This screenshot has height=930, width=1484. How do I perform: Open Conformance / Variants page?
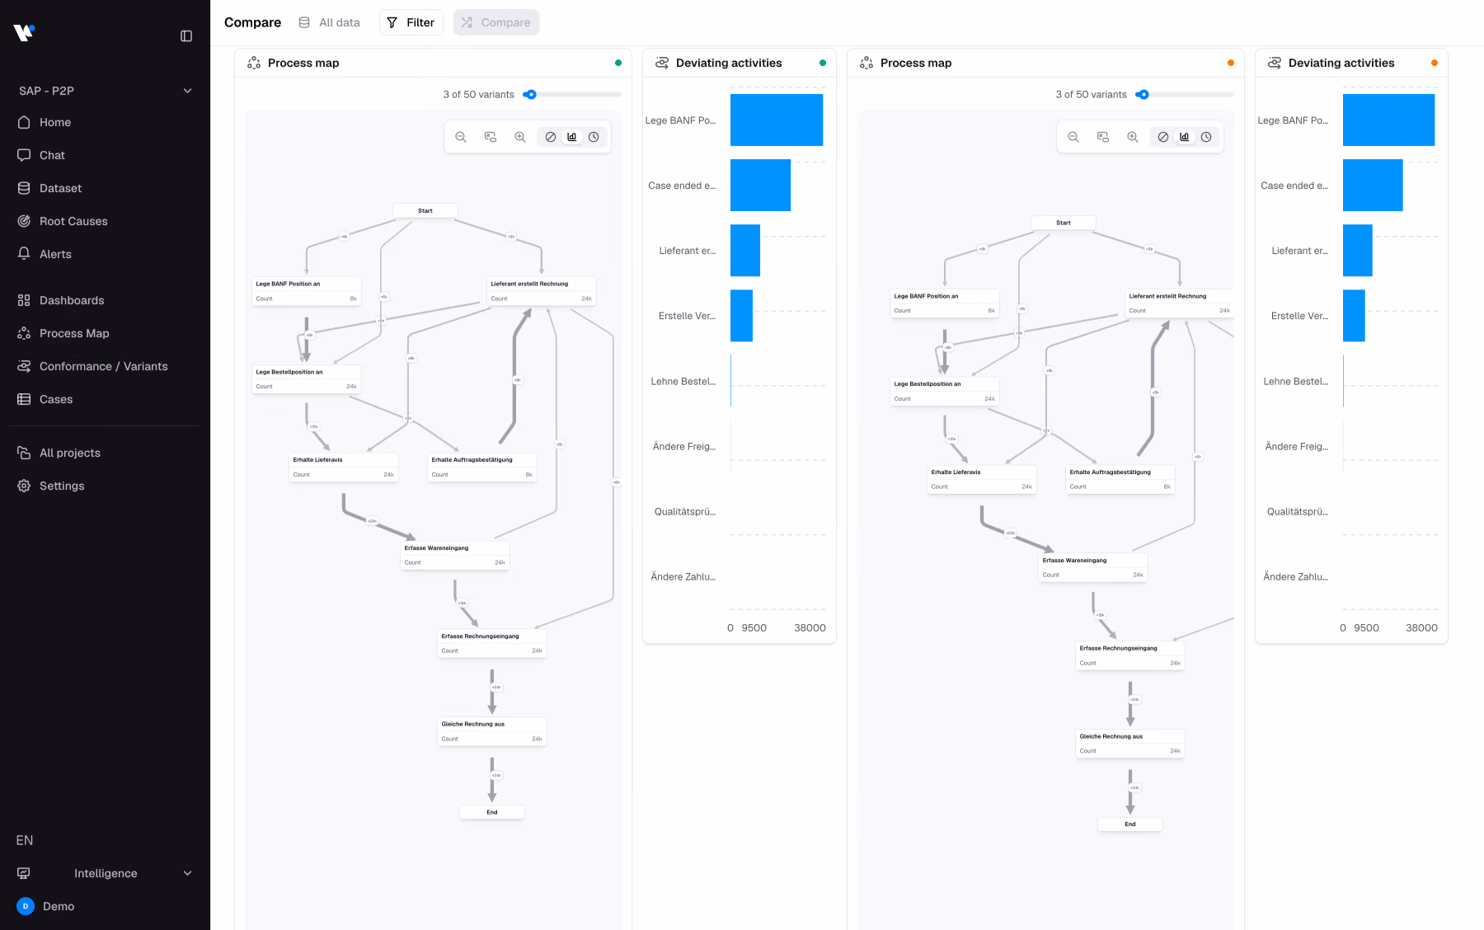click(105, 366)
